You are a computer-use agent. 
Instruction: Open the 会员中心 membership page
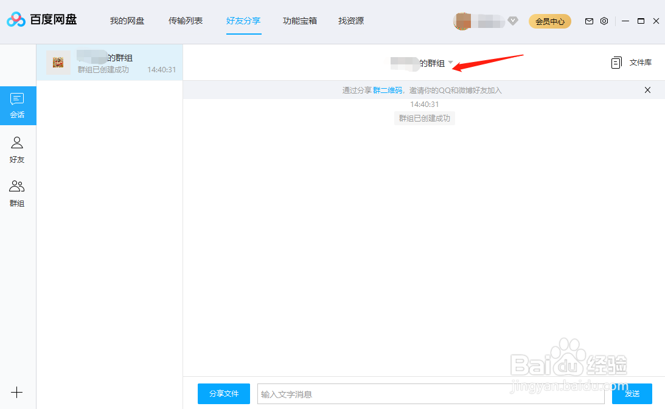click(x=549, y=21)
